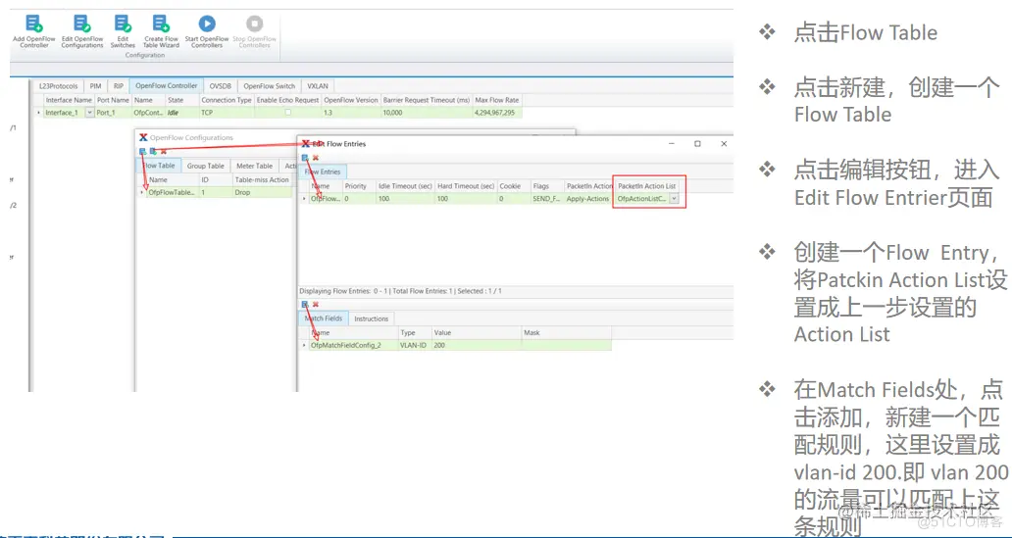Delete flow entry red X icon
Image resolution: width=1012 pixels, height=538 pixels.
pyautogui.click(x=316, y=158)
